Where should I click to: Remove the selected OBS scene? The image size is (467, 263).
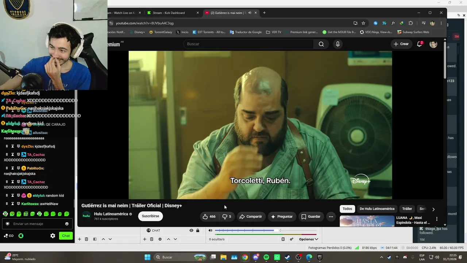pyautogui.click(x=86, y=239)
